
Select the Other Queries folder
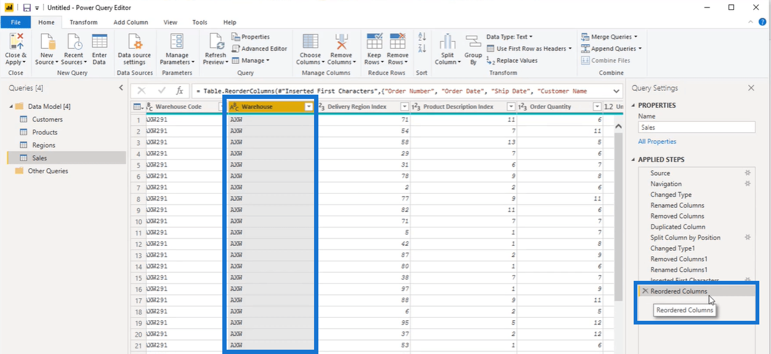[48, 171]
